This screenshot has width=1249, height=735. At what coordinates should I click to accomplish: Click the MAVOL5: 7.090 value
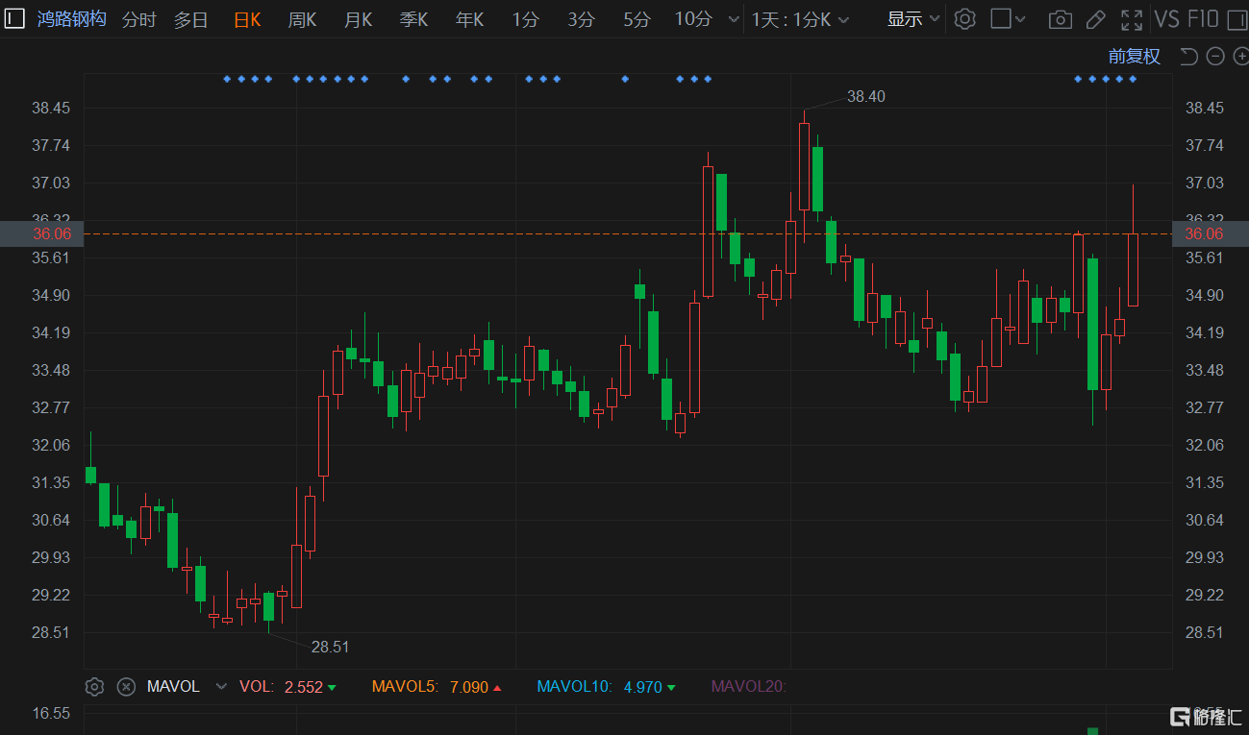437,687
